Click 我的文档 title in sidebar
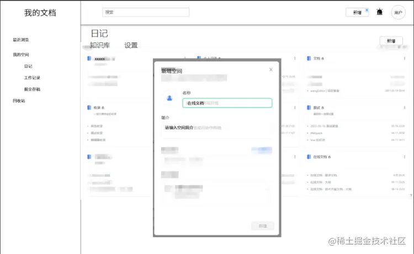The width and height of the screenshot is (414, 254). 40,13
